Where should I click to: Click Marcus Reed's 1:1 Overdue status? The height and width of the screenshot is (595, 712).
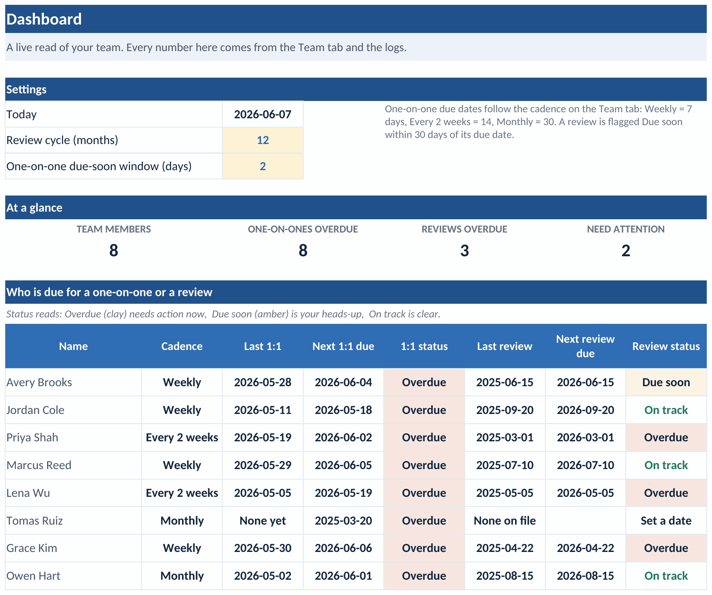coord(424,465)
